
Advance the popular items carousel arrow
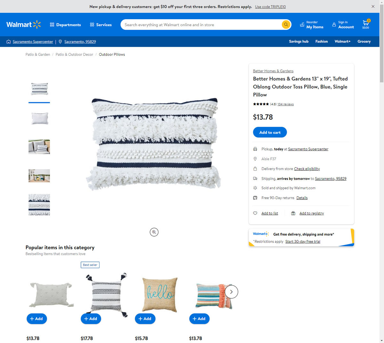(231, 292)
